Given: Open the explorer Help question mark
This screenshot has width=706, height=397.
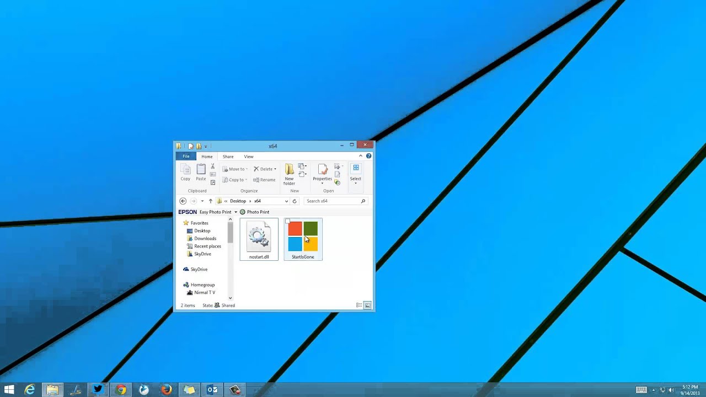Looking at the screenshot, I should click(368, 156).
